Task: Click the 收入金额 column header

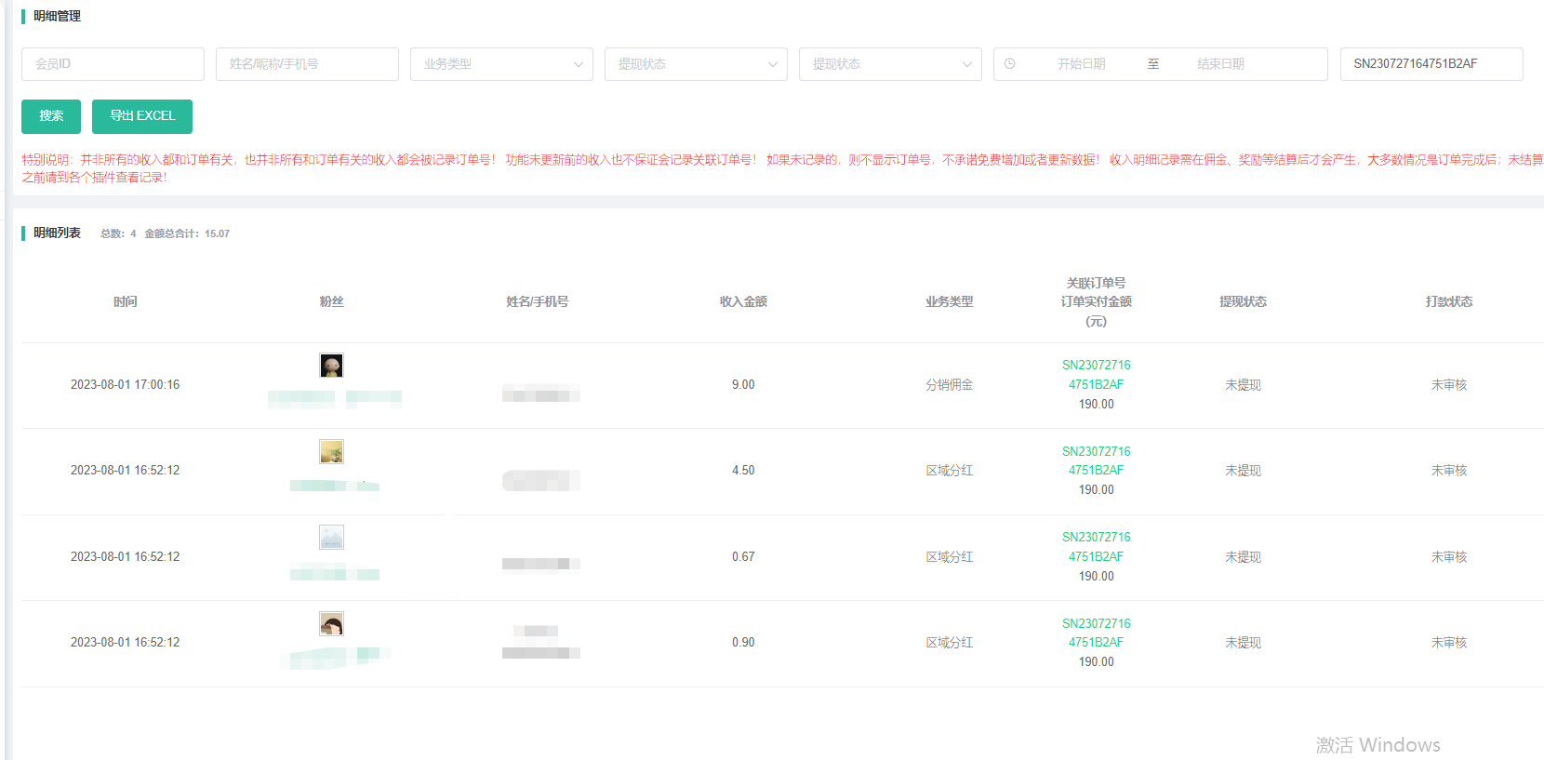Action: (x=743, y=301)
